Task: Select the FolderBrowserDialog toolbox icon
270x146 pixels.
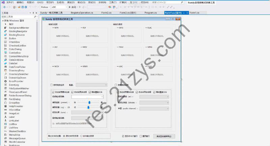Action: click(x=5, y=96)
